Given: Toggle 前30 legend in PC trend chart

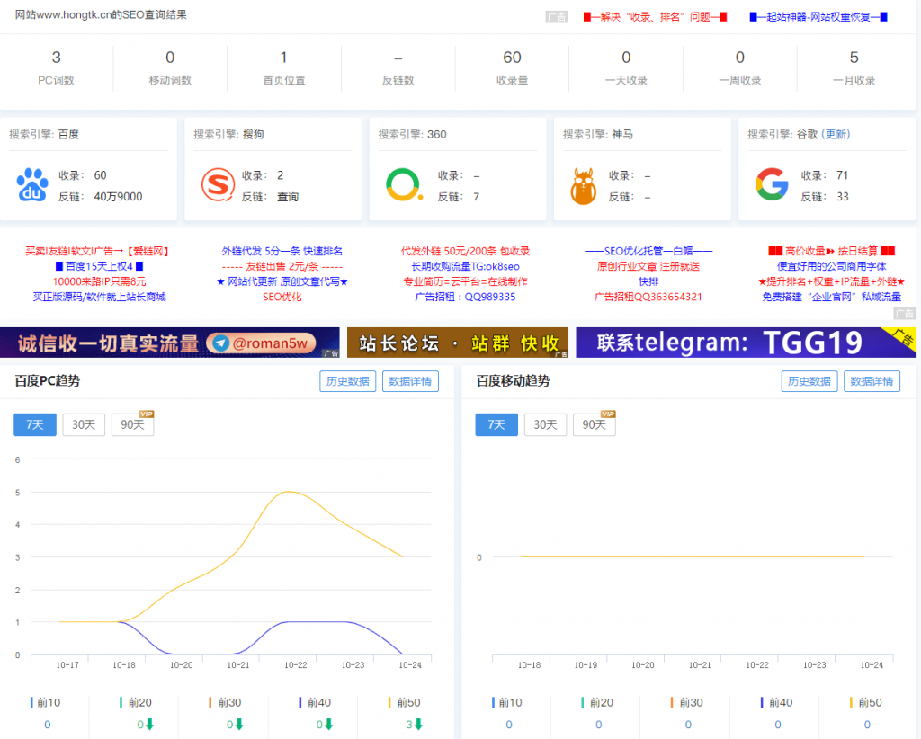Looking at the screenshot, I should coord(225,703).
